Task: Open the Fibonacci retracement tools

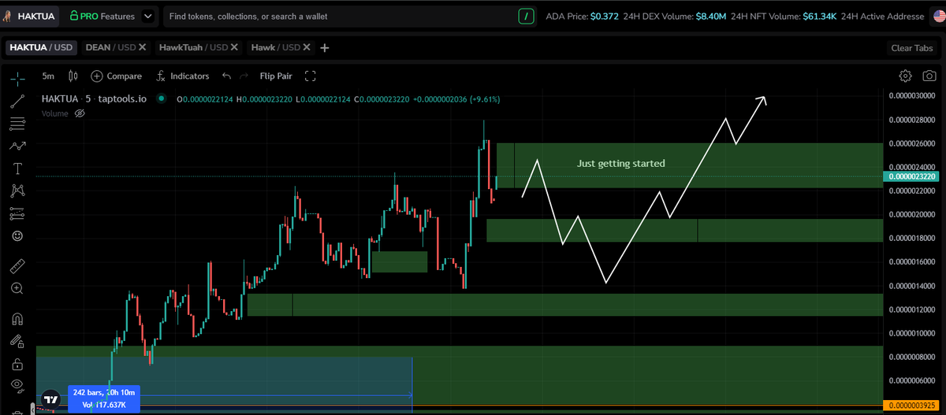Action: pyautogui.click(x=17, y=124)
